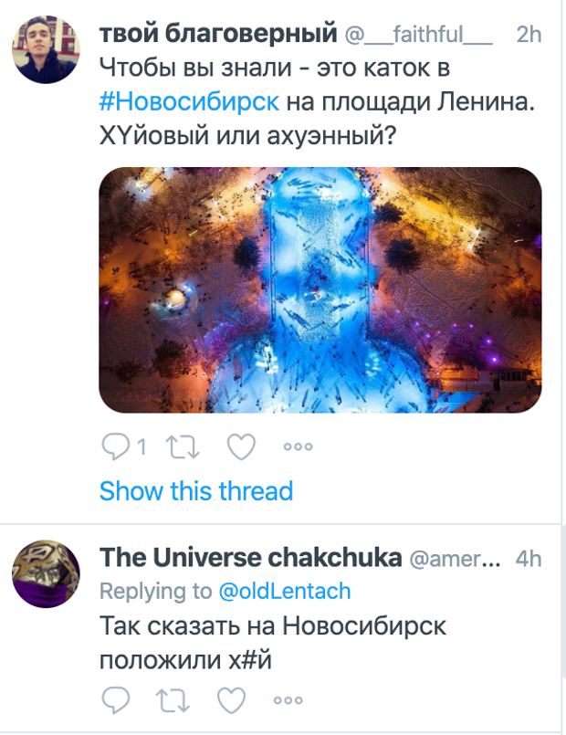Open The Universe chakchuka's avatar
Image resolution: width=566 pixels, height=735 pixels.
(x=46, y=573)
